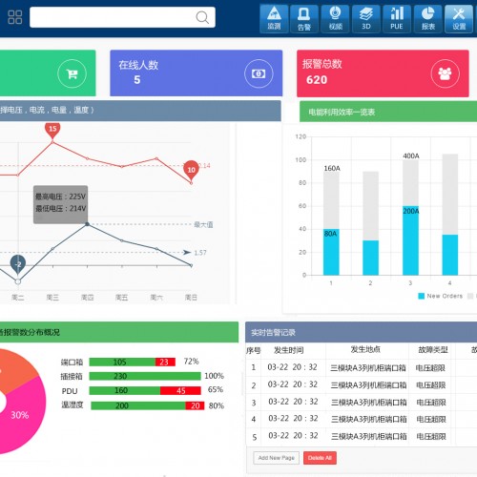Switch to the 3D layers view icon

(x=366, y=18)
